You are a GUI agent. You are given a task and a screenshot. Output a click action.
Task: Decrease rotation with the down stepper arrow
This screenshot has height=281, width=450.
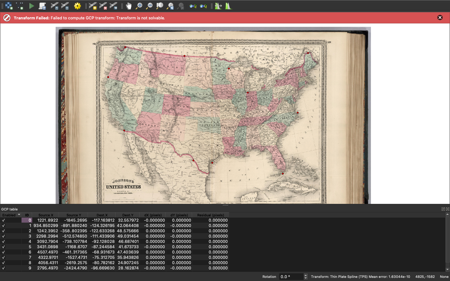tap(306, 278)
